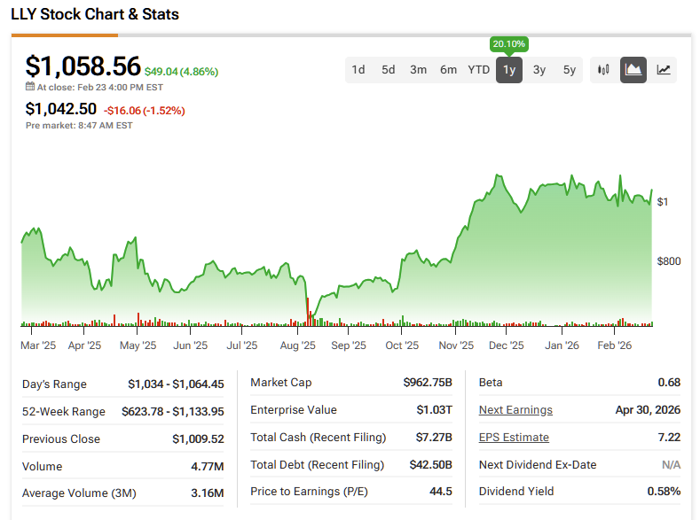Click the Market Cap label

click(x=281, y=383)
